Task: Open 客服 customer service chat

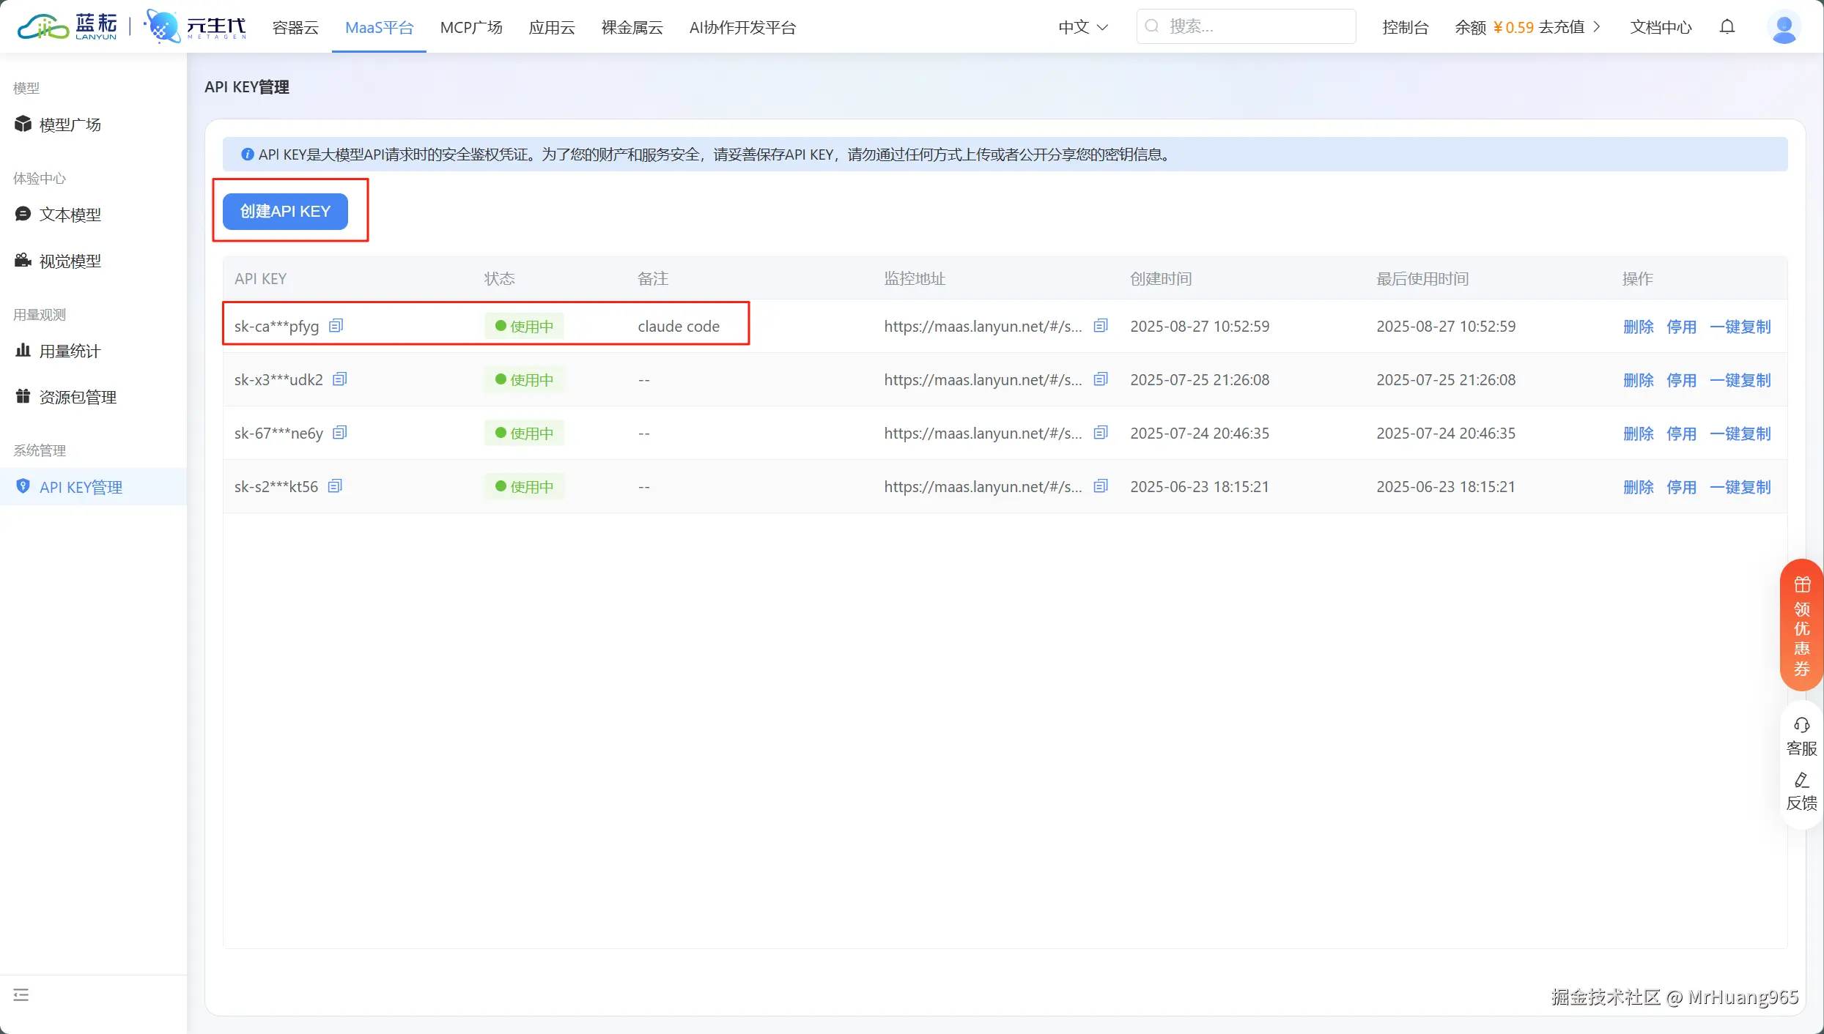Action: tap(1801, 736)
